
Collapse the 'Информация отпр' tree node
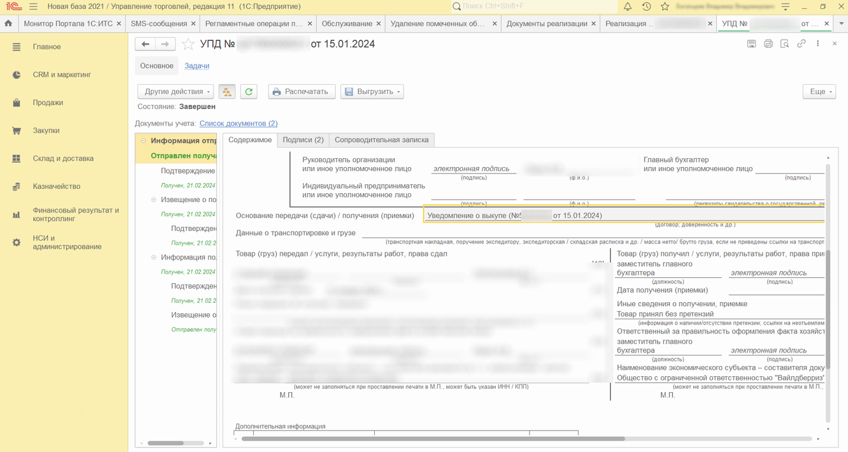click(x=144, y=141)
